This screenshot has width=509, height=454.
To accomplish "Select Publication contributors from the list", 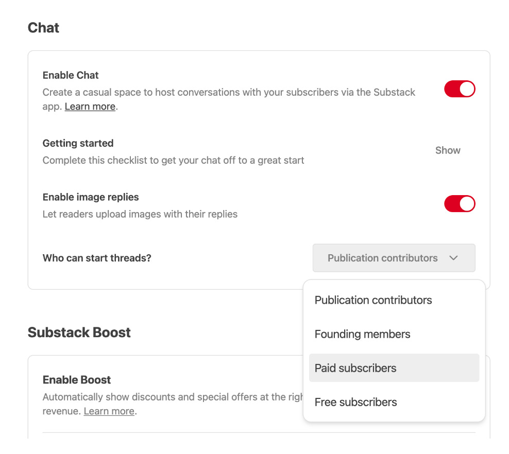I will [373, 300].
